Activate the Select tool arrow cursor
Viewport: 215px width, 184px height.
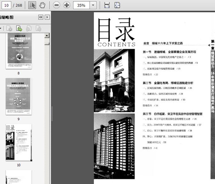coord(32,5)
